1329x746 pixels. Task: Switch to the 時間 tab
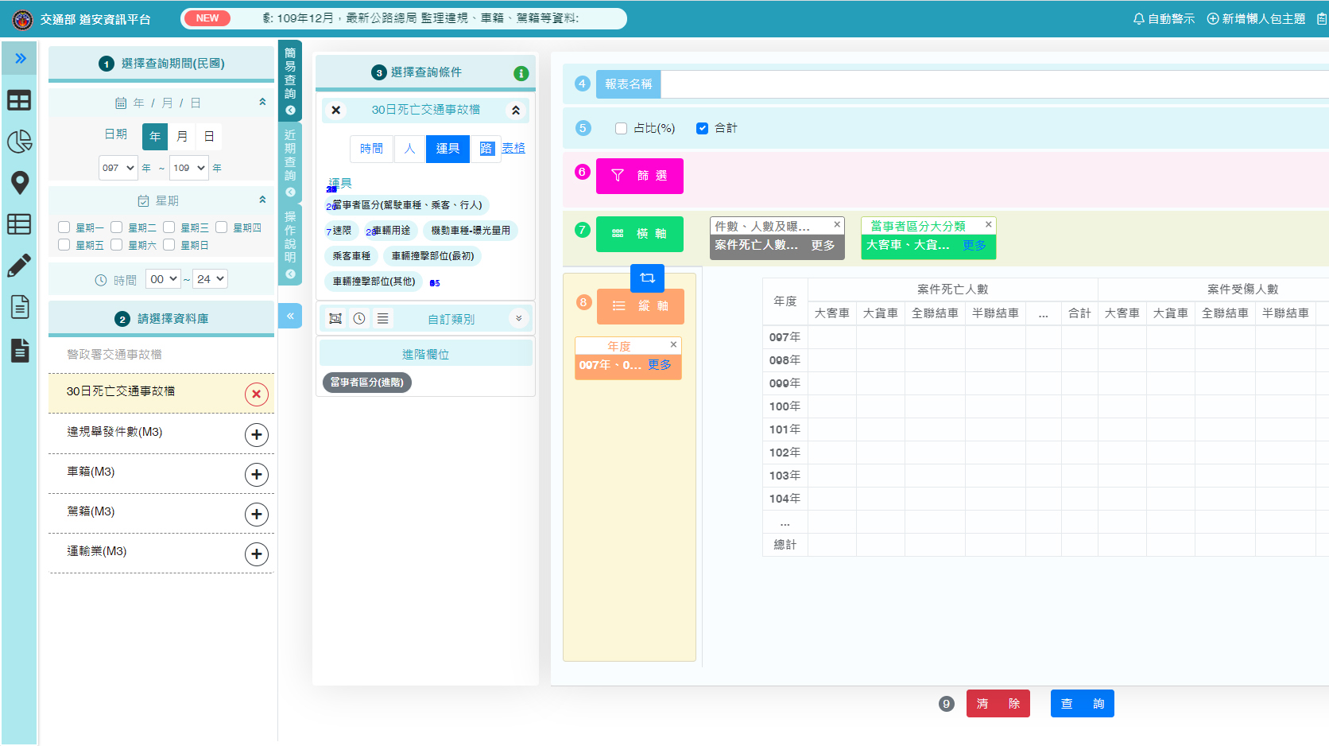371,149
